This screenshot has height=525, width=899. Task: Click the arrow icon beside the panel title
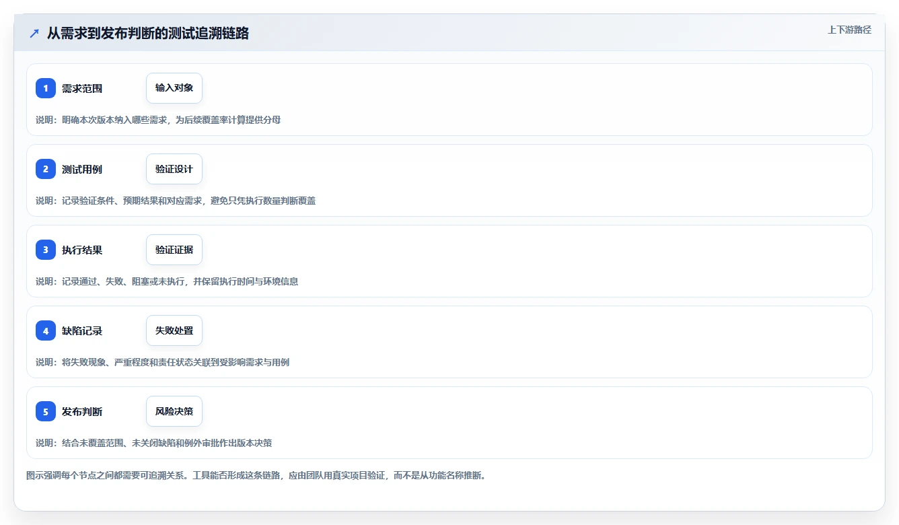pyautogui.click(x=34, y=34)
